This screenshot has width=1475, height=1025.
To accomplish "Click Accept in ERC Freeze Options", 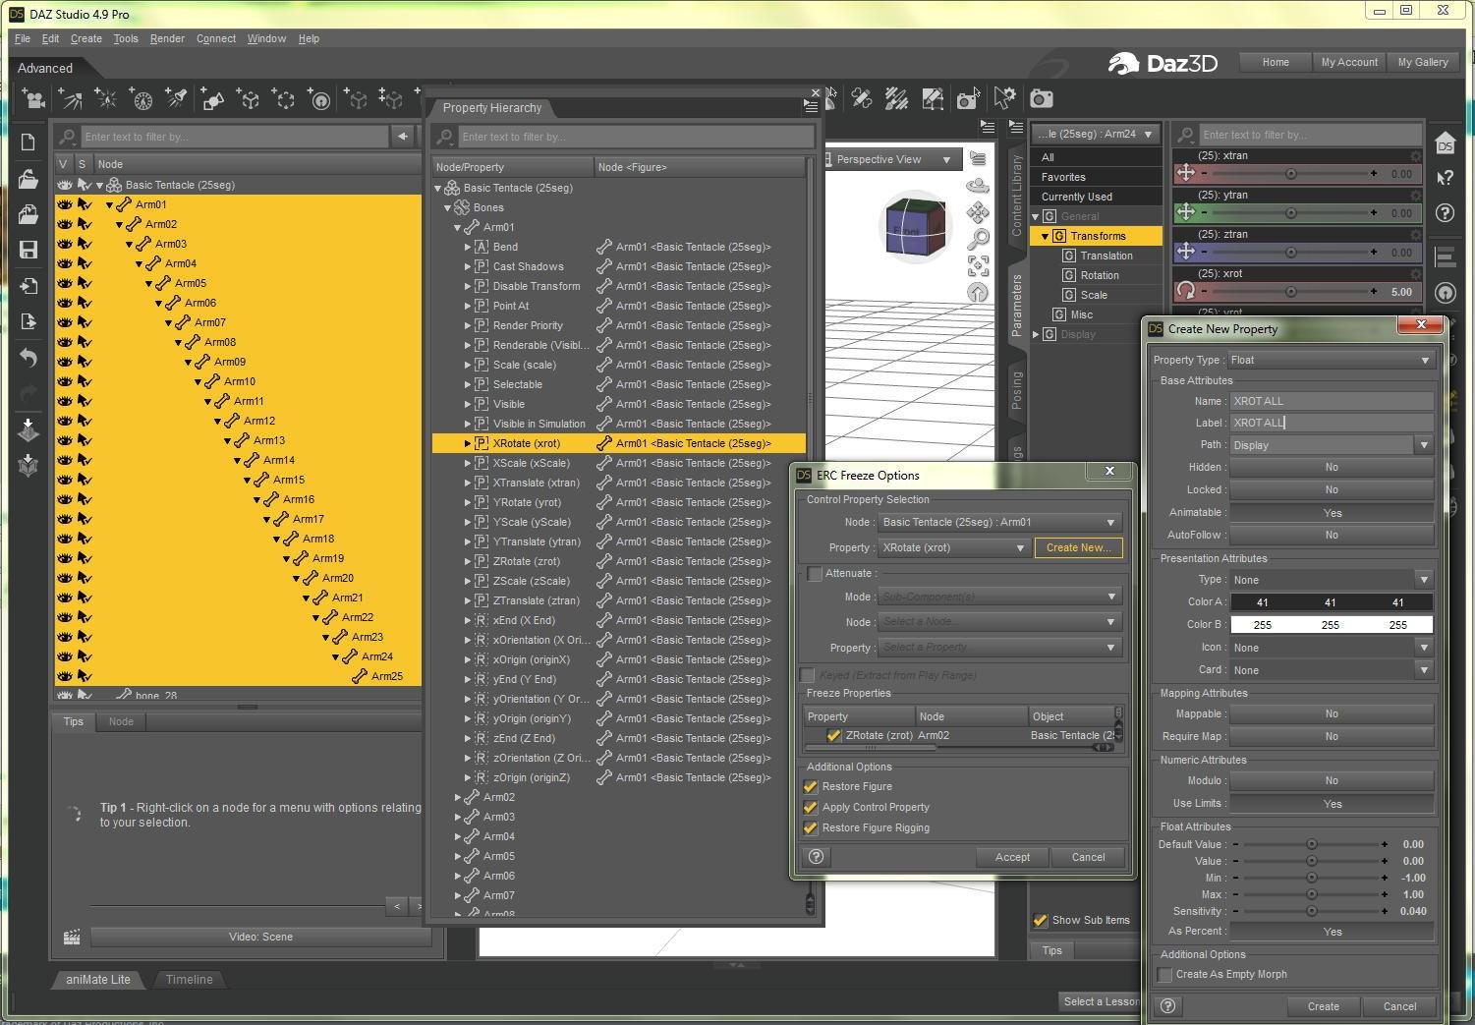I will tap(1012, 857).
